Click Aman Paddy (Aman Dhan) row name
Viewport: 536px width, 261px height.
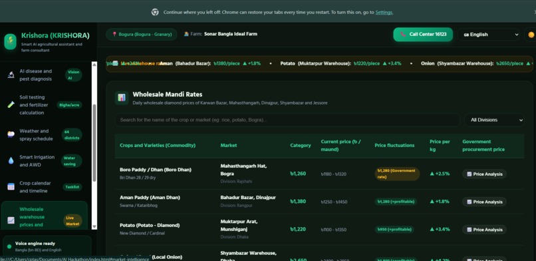click(x=150, y=198)
